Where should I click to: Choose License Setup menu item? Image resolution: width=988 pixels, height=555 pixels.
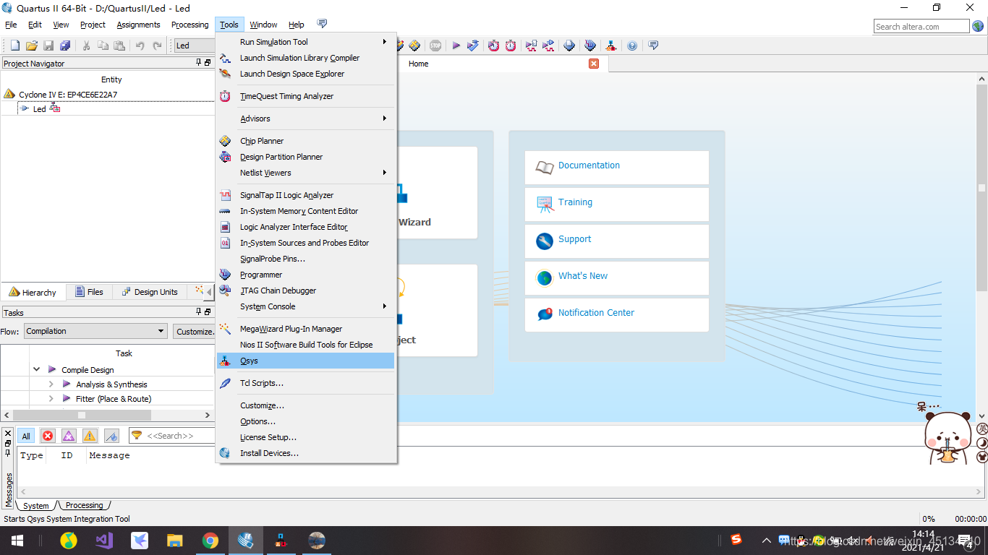tap(306, 437)
